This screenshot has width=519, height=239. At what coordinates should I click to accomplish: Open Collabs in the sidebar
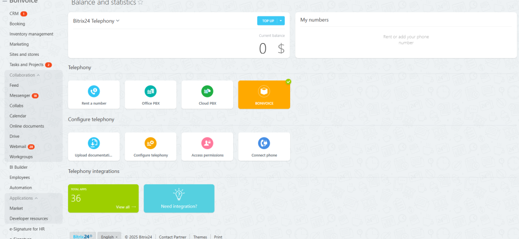coord(16,105)
